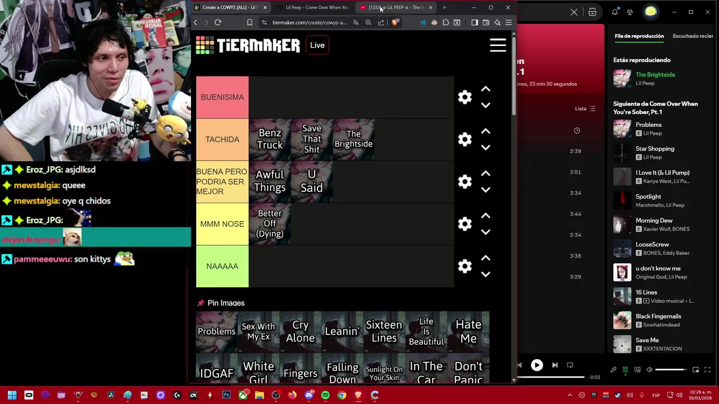Image resolution: width=719 pixels, height=404 pixels.
Task: Switch to the YouTube LiL PEEP tab
Action: 397,7
